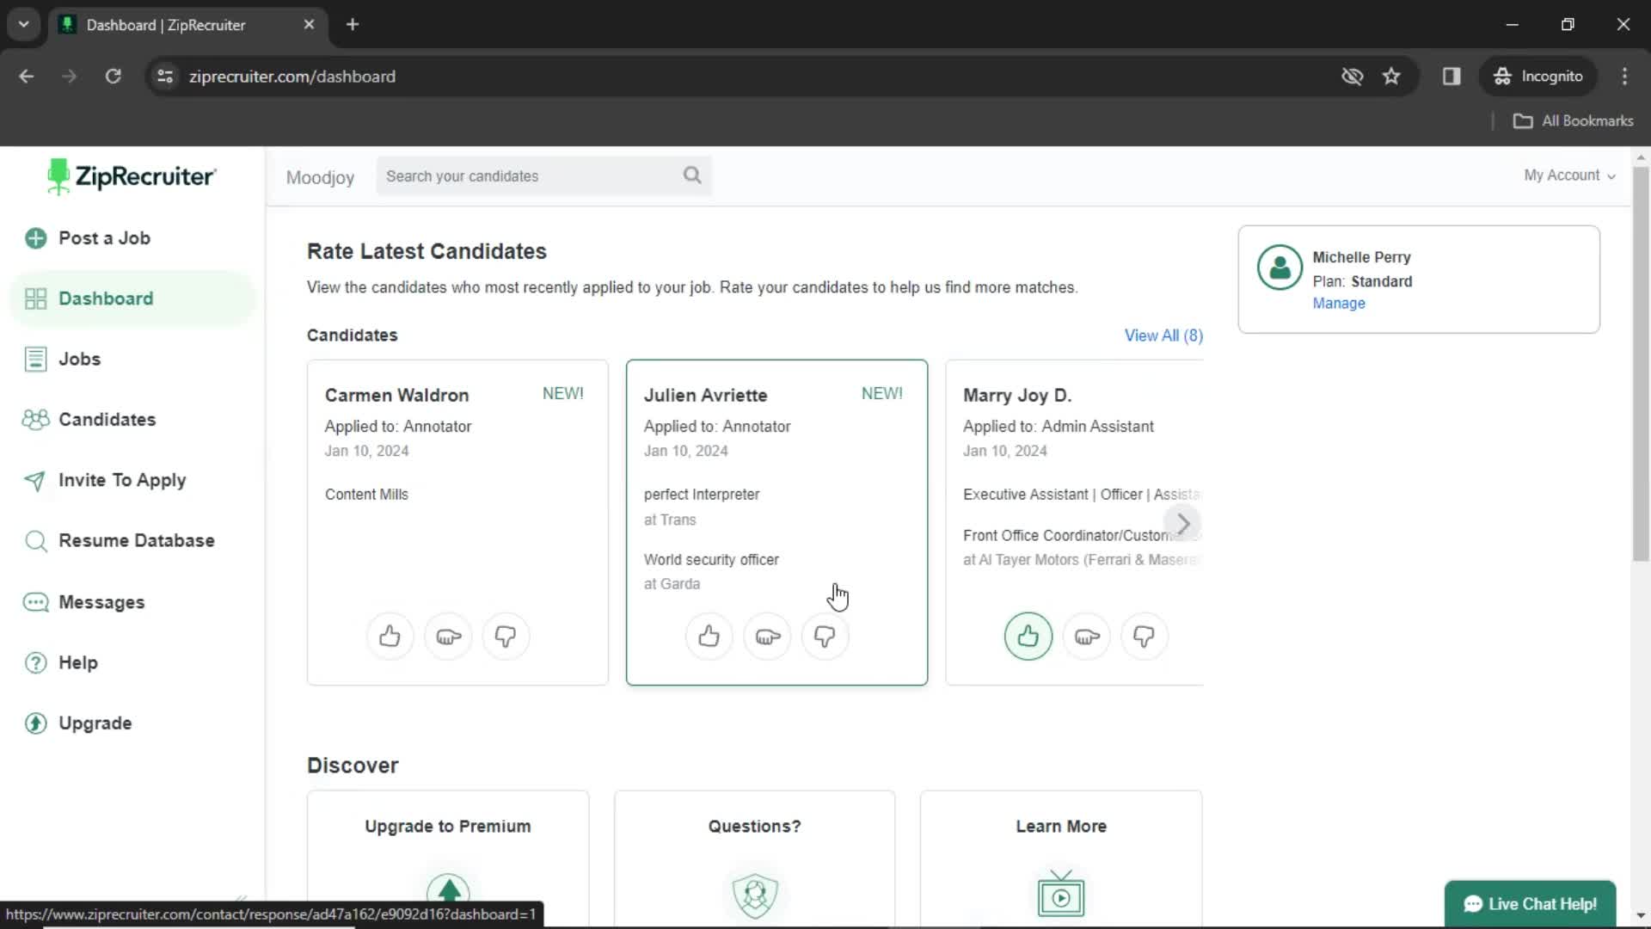Click the Questions support agent icon
The width and height of the screenshot is (1651, 929).
click(x=755, y=895)
